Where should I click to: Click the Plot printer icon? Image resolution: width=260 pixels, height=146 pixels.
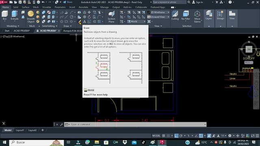(x=38, y=2)
